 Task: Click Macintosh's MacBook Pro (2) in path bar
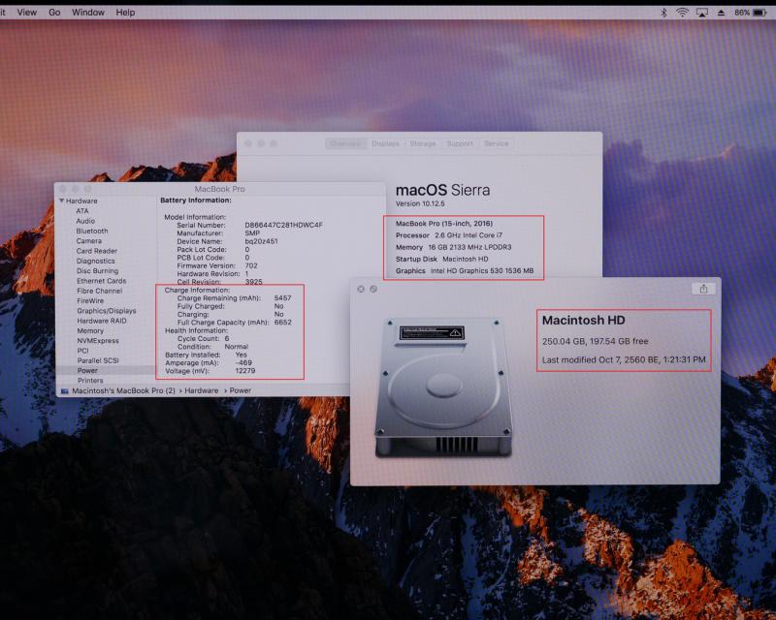tap(124, 390)
